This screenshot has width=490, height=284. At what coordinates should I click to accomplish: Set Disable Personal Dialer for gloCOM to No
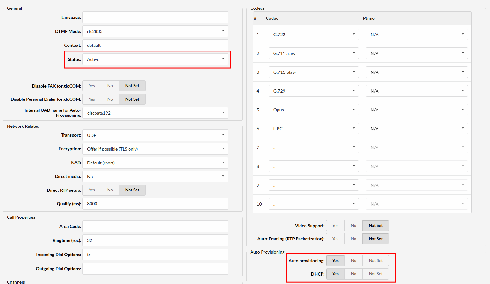coord(110,99)
